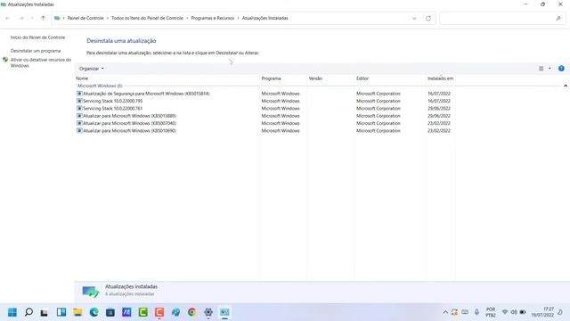Open Ativar ou desativar recursos do Windows
This screenshot has height=321, width=570.
point(41,62)
